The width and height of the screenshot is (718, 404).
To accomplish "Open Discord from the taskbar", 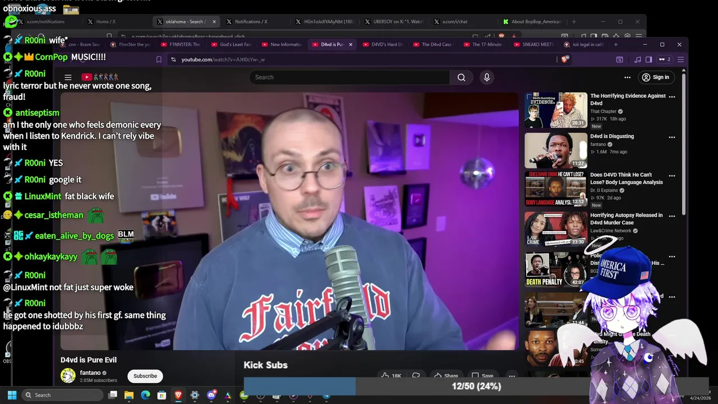I will 211,395.
